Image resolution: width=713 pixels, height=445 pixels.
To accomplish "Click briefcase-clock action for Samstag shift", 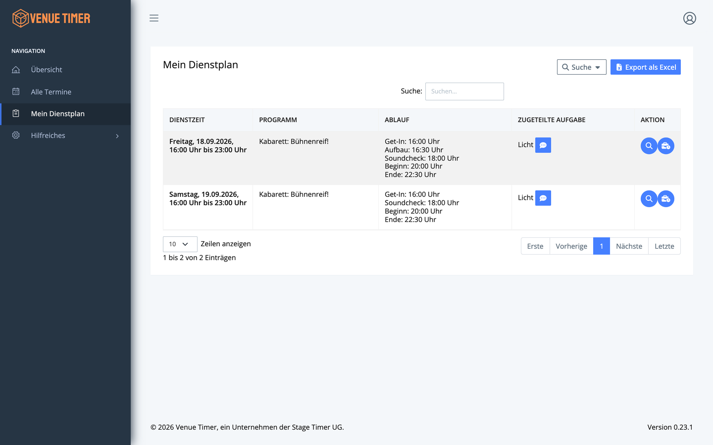I will click(x=666, y=199).
